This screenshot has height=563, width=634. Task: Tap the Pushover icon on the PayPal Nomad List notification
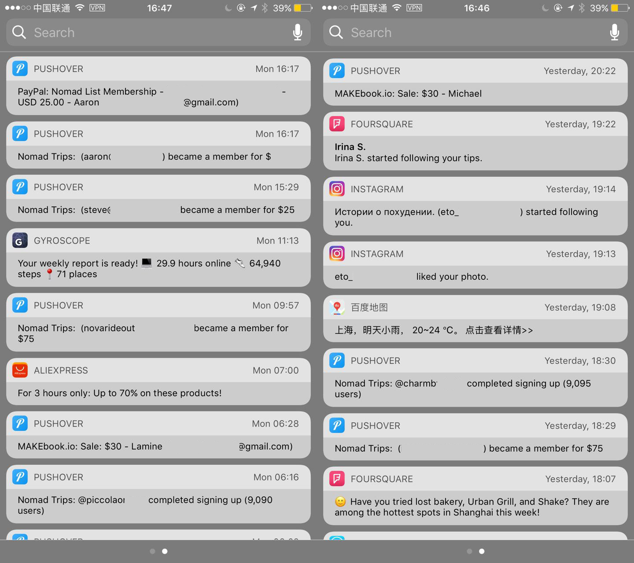20,69
